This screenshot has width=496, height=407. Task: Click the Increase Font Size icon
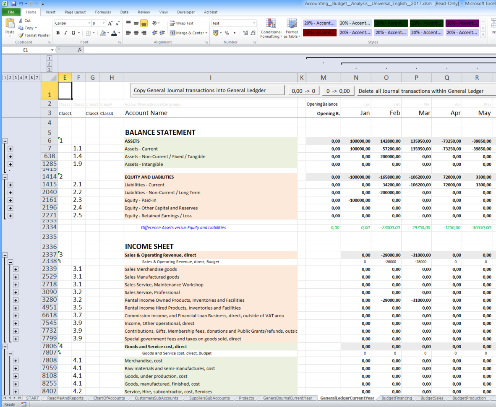[110, 23]
